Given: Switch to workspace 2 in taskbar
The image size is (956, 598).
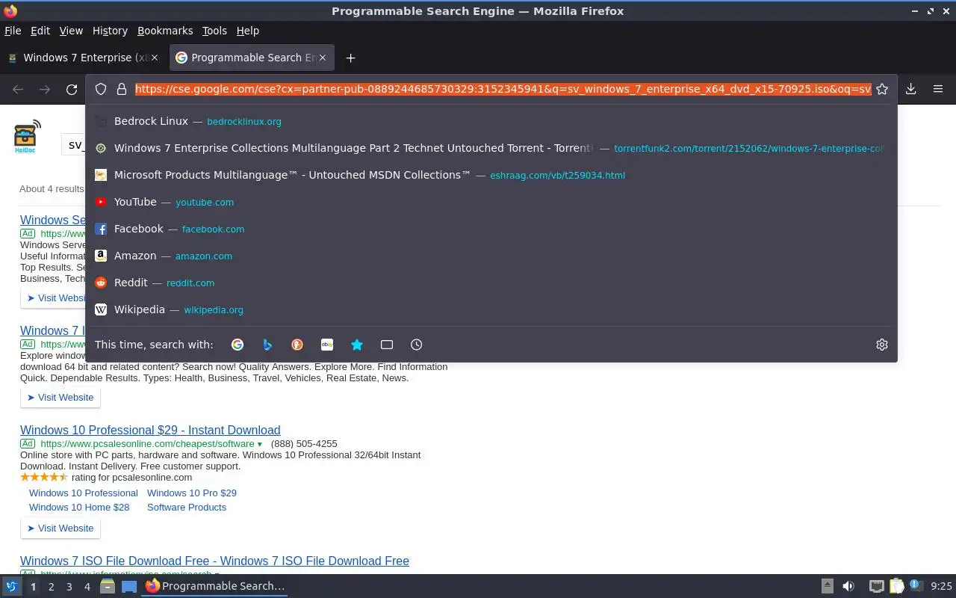Looking at the screenshot, I should (51, 587).
